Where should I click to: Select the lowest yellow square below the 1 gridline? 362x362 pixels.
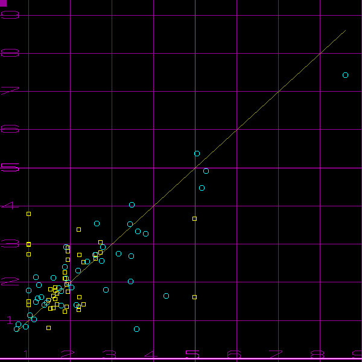click(x=48, y=328)
